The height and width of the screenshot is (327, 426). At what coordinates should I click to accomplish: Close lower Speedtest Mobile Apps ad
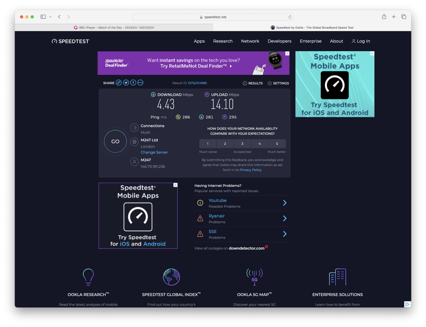176,185
